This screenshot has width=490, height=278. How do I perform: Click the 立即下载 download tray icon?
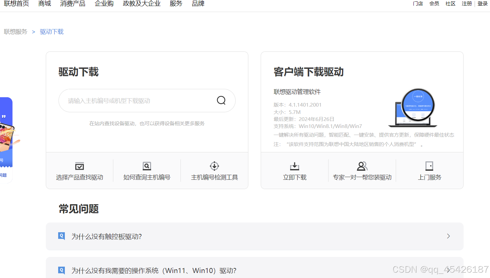pos(294,166)
